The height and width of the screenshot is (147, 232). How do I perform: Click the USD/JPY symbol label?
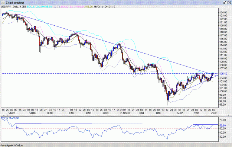[x=6, y=7]
